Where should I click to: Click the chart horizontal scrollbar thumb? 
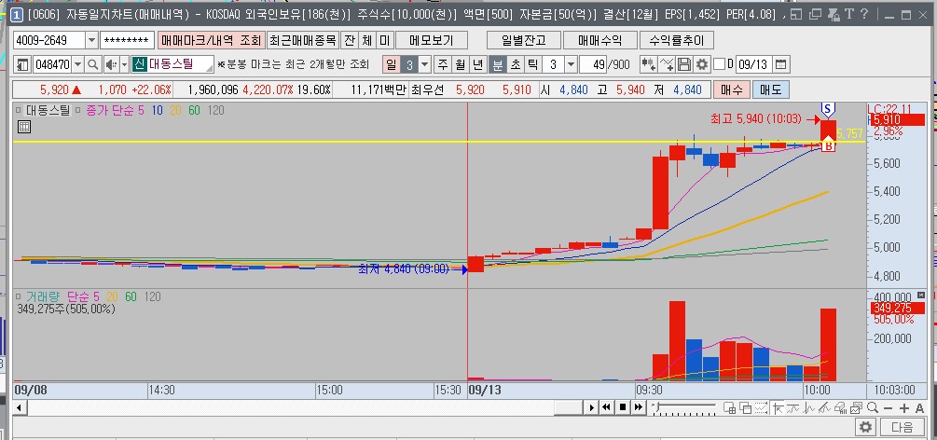pos(568,407)
